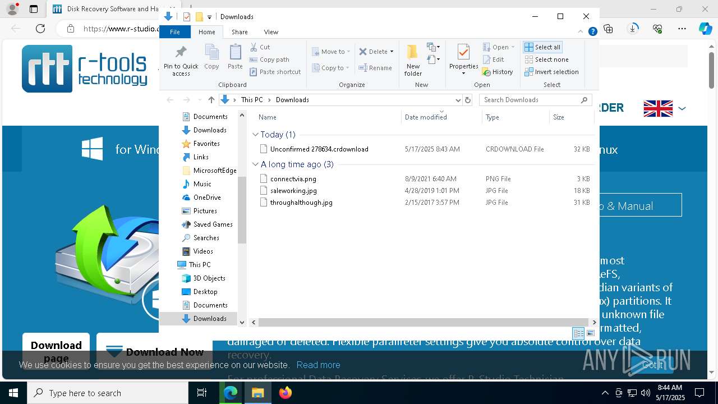
Task: Click Invert selection in ribbon
Action: click(x=551, y=72)
